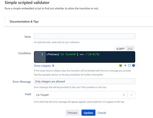Screen dimensions: 153x118
Task: Expand Documentation & Tips panel
Action: (x=24, y=22)
